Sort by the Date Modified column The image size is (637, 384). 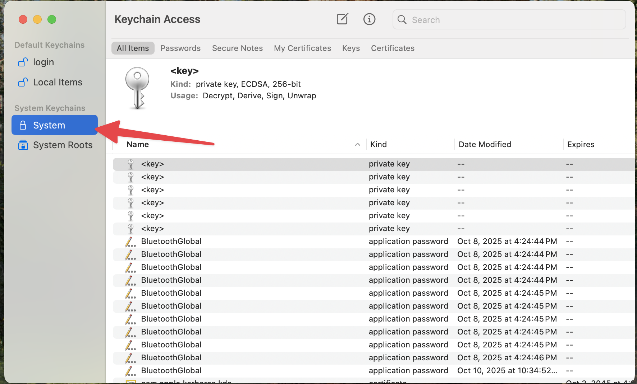click(x=485, y=144)
